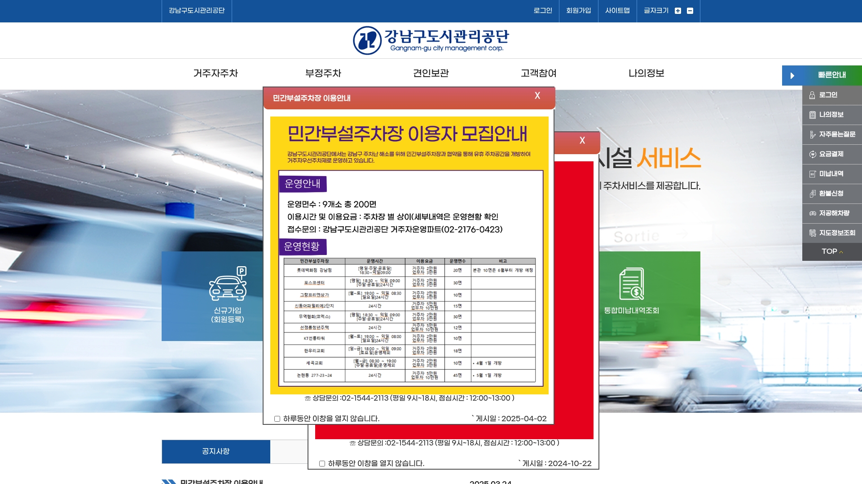Click the 통합미납내역조회 green tile
The height and width of the screenshot is (484, 862).
click(650, 296)
